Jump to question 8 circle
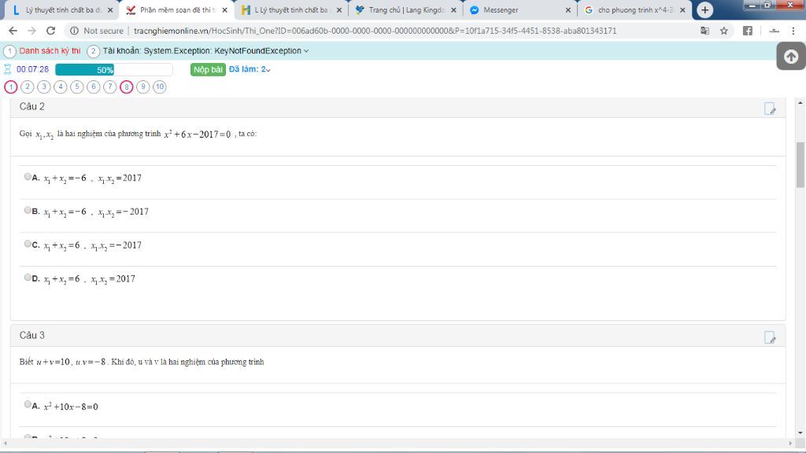 pos(127,87)
